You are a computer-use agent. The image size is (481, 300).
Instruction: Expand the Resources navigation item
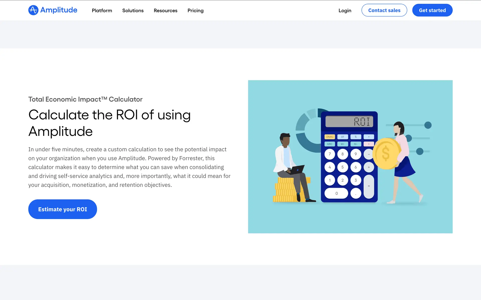(x=165, y=10)
